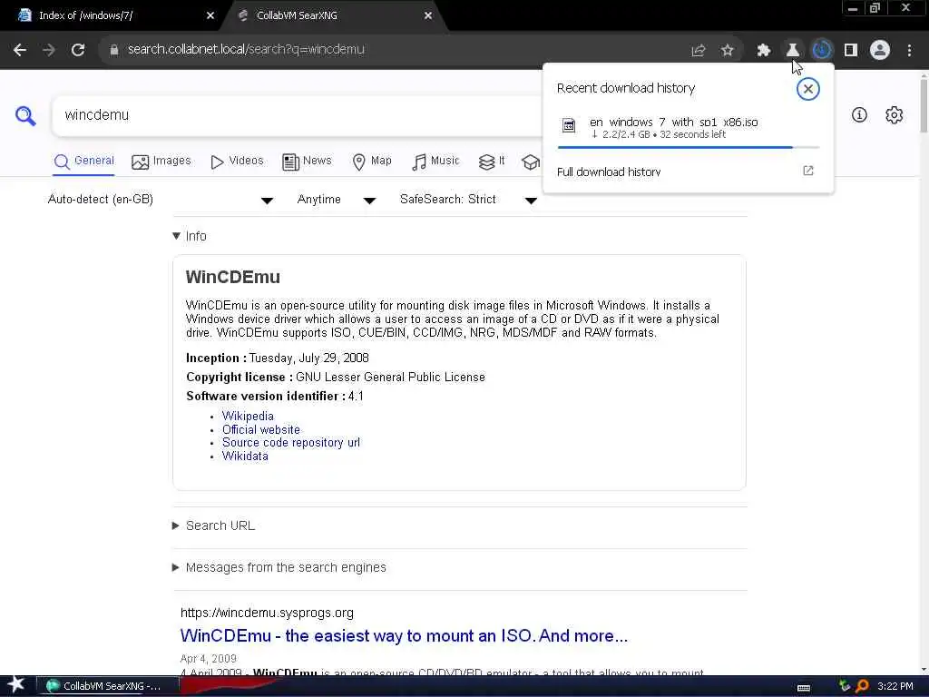Open SearXNG preferences gear icon
The height and width of the screenshot is (697, 929).
894,115
